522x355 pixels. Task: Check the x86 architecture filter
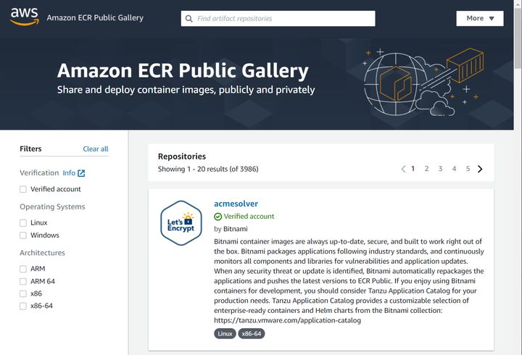(x=23, y=294)
